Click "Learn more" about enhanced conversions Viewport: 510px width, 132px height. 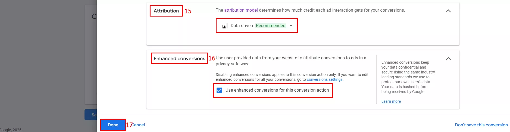coord(391,102)
